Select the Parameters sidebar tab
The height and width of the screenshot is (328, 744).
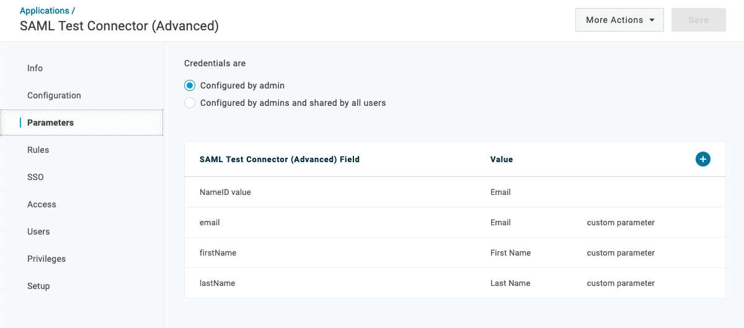coord(50,123)
